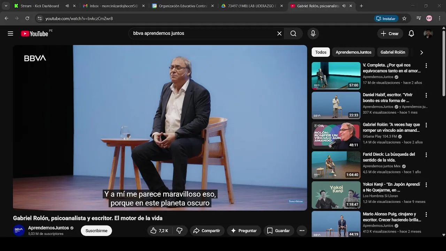Run search with the magnifier button

(x=293, y=33)
